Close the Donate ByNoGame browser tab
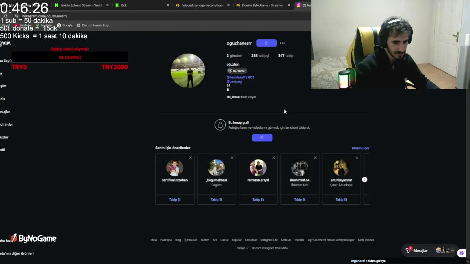This screenshot has height=264, width=470. [289, 5]
